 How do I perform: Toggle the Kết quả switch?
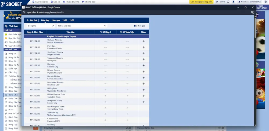point(135,26)
